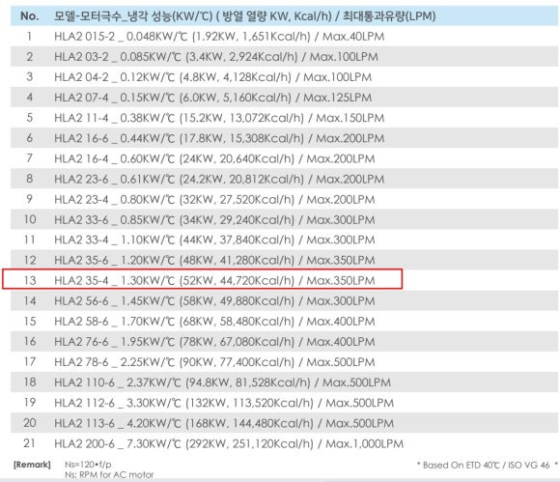Screen dimensions: 560x482
Task: Select the row for HLA2 110-6
Action: coord(284,383)
